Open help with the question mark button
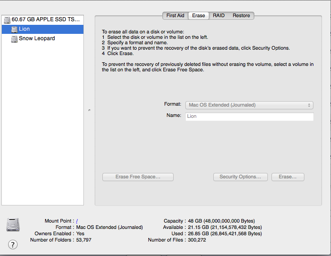The image size is (331, 256). point(13,245)
